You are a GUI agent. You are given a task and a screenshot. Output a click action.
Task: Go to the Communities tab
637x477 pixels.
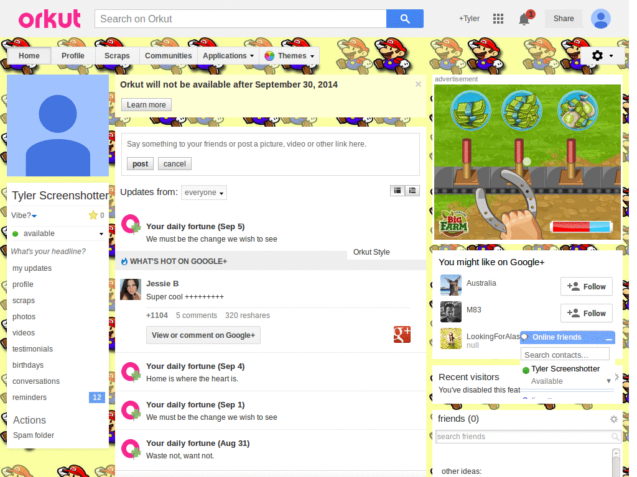(x=168, y=55)
